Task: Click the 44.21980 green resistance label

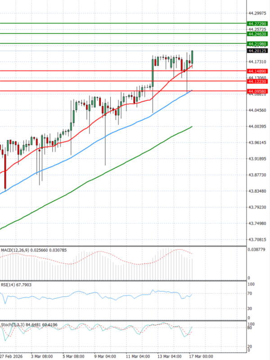Action: pyautogui.click(x=257, y=44)
